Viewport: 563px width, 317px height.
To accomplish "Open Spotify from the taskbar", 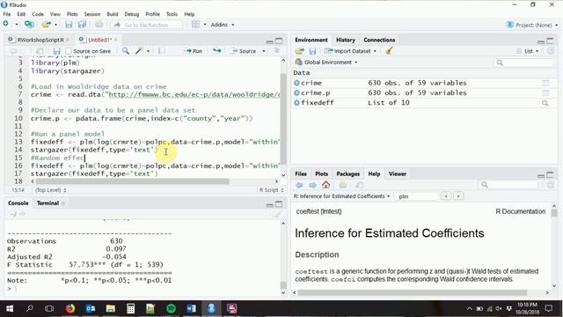I will tap(171, 308).
